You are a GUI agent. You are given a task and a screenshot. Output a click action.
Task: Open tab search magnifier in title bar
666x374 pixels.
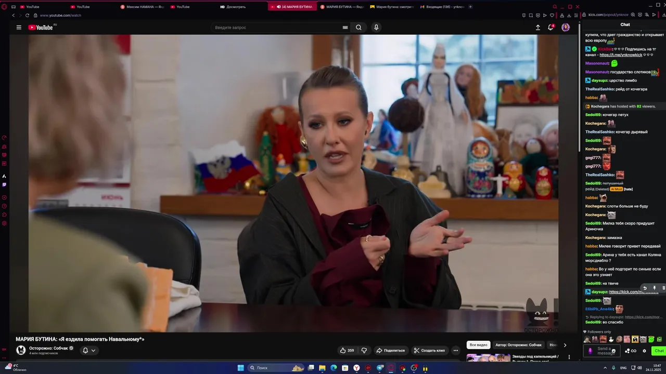coord(555,7)
